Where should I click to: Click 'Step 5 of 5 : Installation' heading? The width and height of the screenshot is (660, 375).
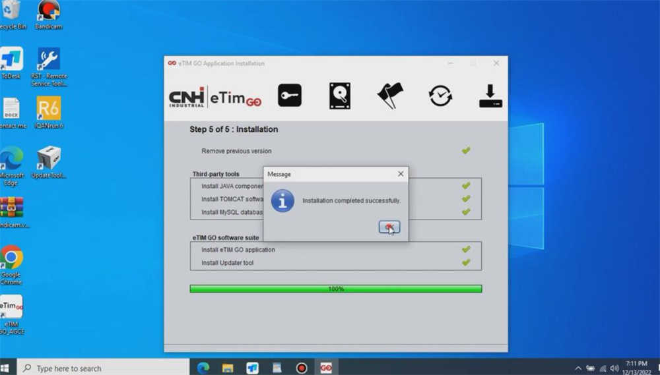click(234, 129)
